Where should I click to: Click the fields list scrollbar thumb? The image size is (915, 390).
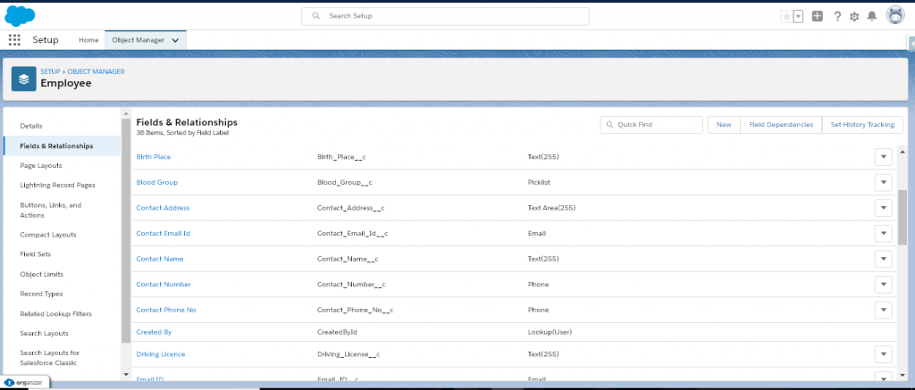[902, 217]
